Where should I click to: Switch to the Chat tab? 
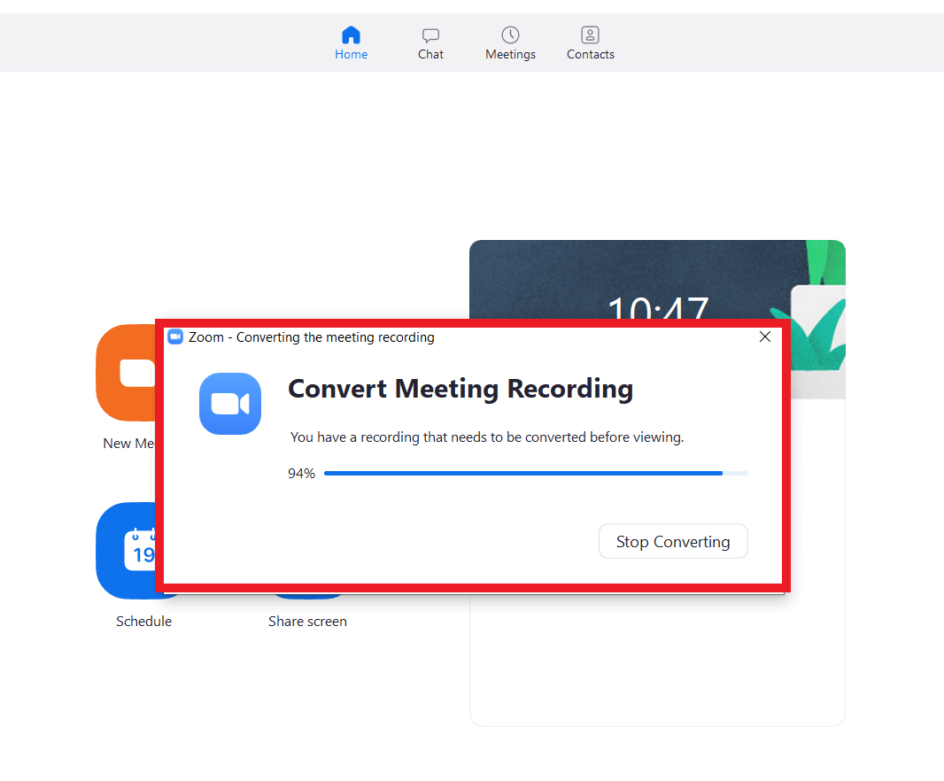[430, 43]
